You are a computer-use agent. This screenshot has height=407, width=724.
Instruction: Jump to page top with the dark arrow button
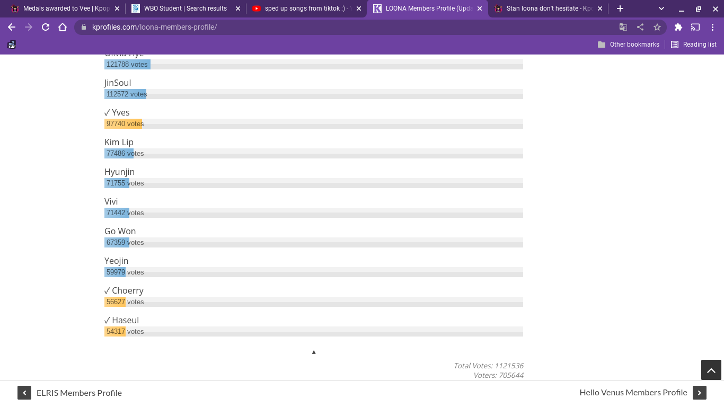point(711,370)
